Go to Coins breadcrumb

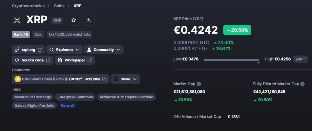[59, 6]
